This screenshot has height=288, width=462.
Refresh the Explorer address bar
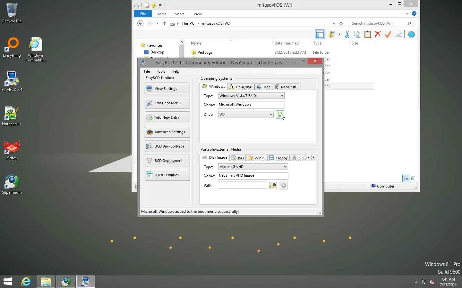(x=341, y=23)
